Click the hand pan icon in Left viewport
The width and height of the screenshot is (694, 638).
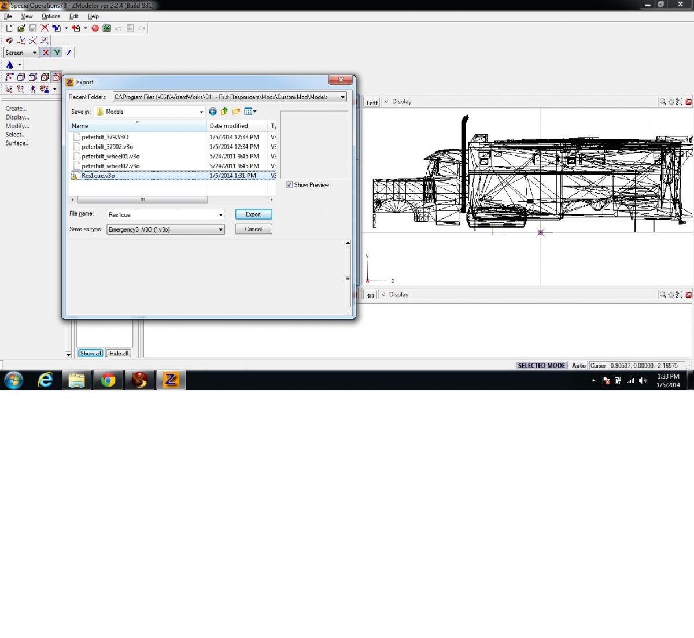tap(671, 102)
